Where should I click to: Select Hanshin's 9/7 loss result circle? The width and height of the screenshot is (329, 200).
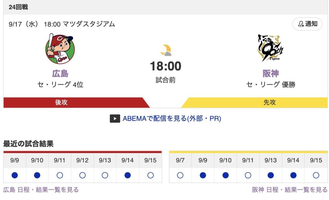pos(180,175)
